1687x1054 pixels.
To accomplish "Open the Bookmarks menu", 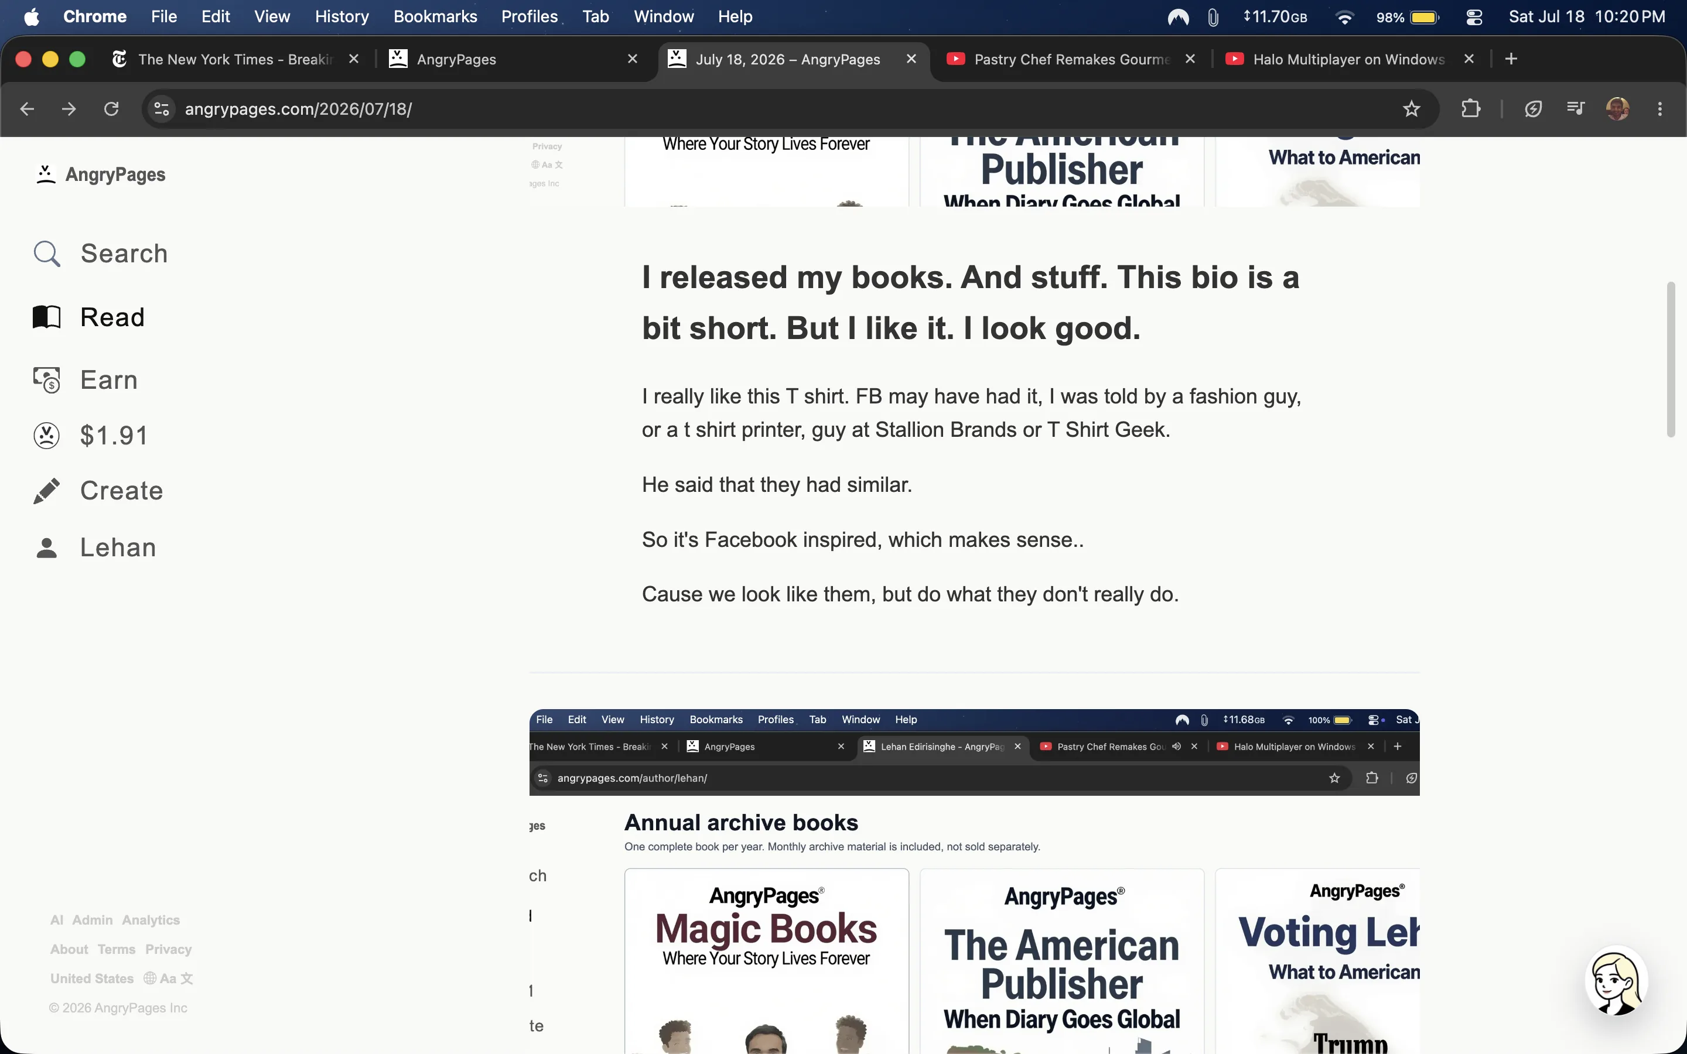I will pyautogui.click(x=435, y=17).
